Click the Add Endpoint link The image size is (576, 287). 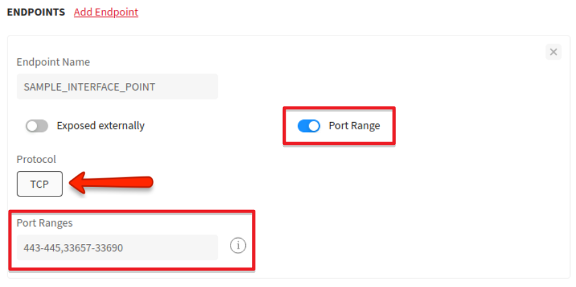tap(106, 12)
